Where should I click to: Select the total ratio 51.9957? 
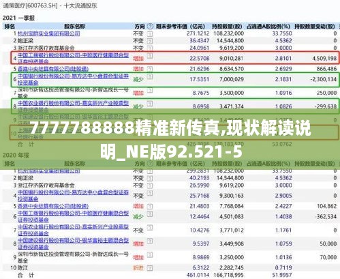click(282, 275)
